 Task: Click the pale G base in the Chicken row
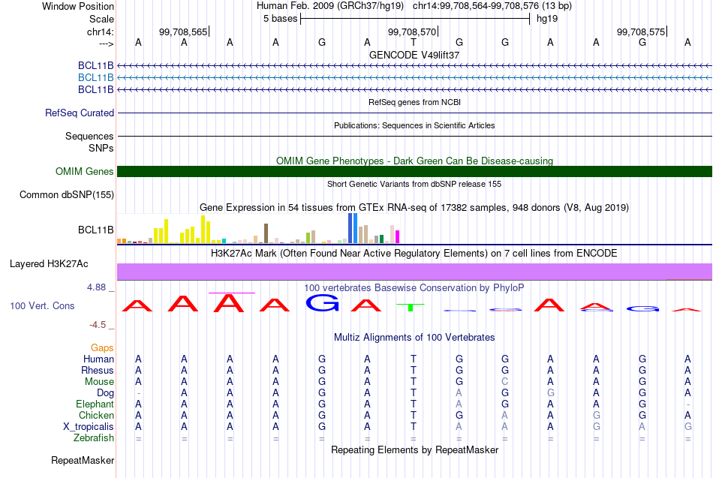click(597, 415)
